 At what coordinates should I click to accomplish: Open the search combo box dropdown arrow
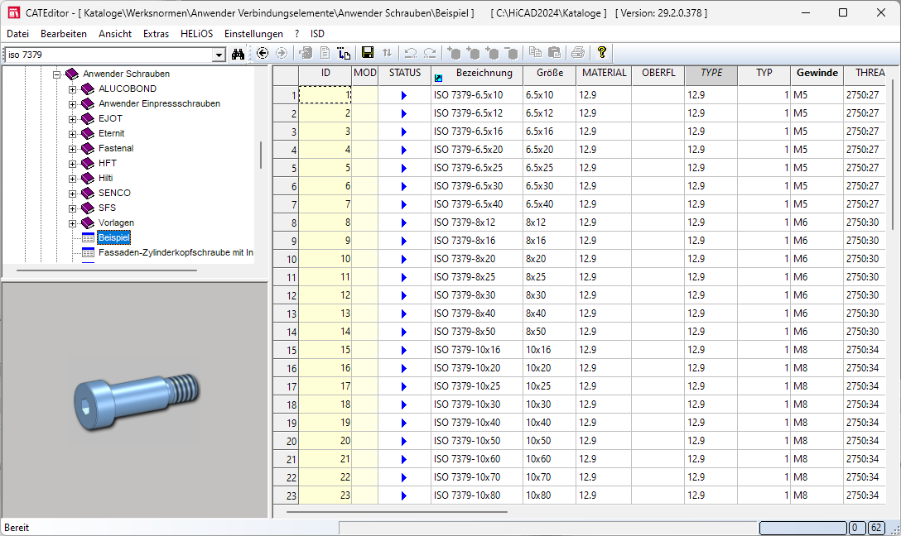[219, 55]
